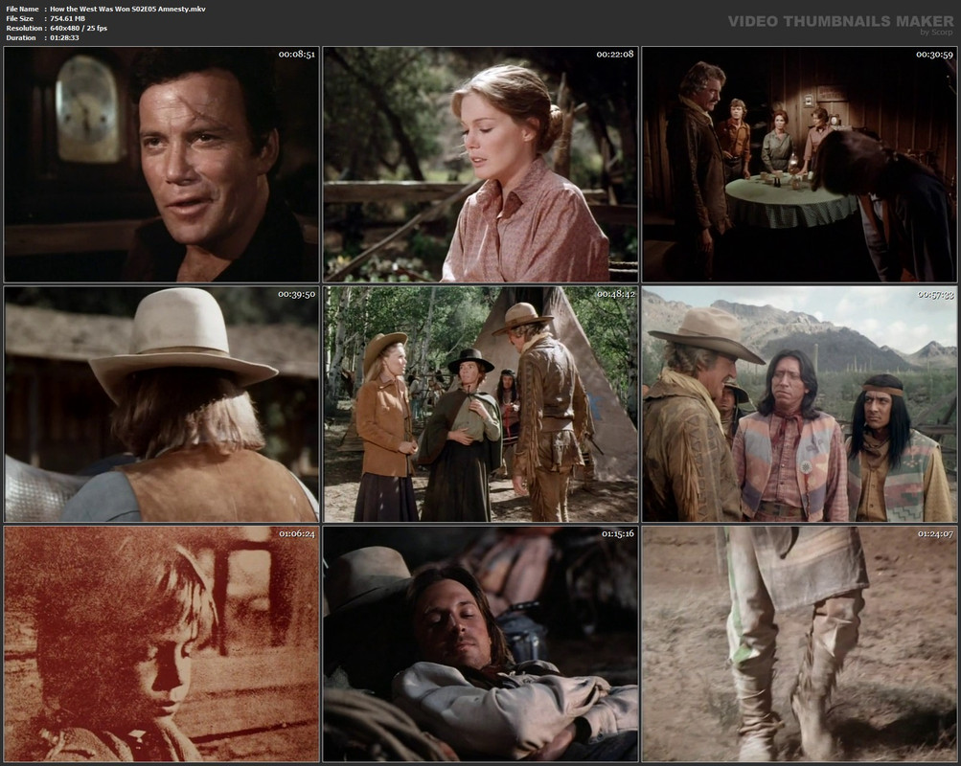Select the walking boots thumbnail at 01:24:07

coord(798,643)
